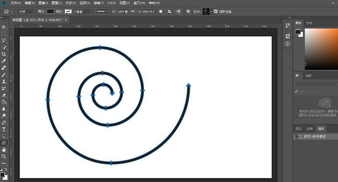Open the 文件 menu
The width and height of the screenshot is (338, 182).
(16, 3)
